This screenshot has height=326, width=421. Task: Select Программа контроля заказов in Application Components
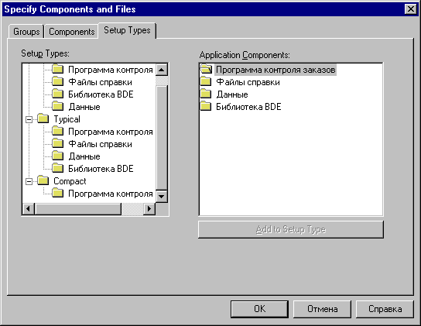pos(276,70)
